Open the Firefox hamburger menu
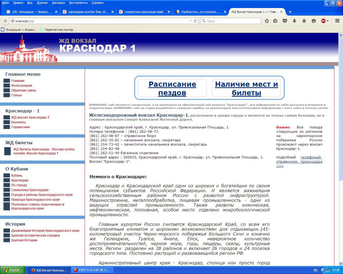Image resolution: width=343 pixels, height=274 pixels. 337,21
